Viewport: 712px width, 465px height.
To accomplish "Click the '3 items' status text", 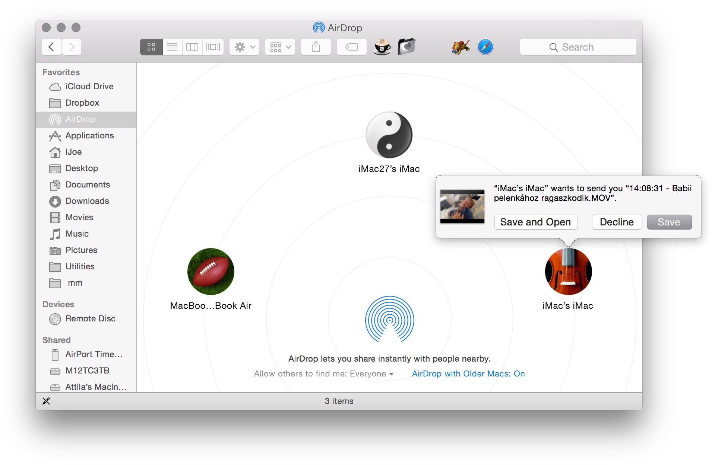I will (339, 401).
